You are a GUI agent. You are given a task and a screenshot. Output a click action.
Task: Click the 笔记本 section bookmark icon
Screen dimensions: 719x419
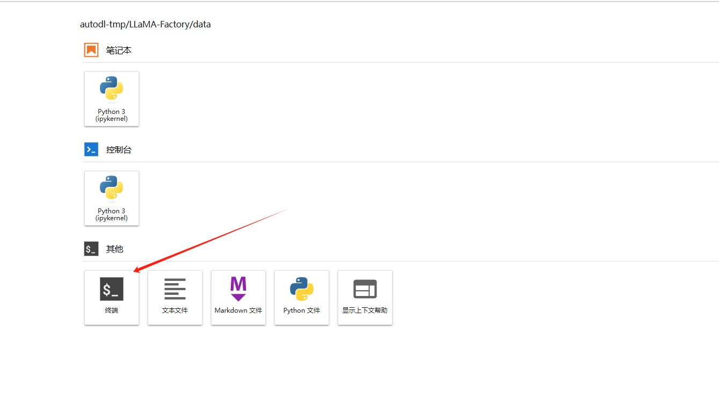91,50
